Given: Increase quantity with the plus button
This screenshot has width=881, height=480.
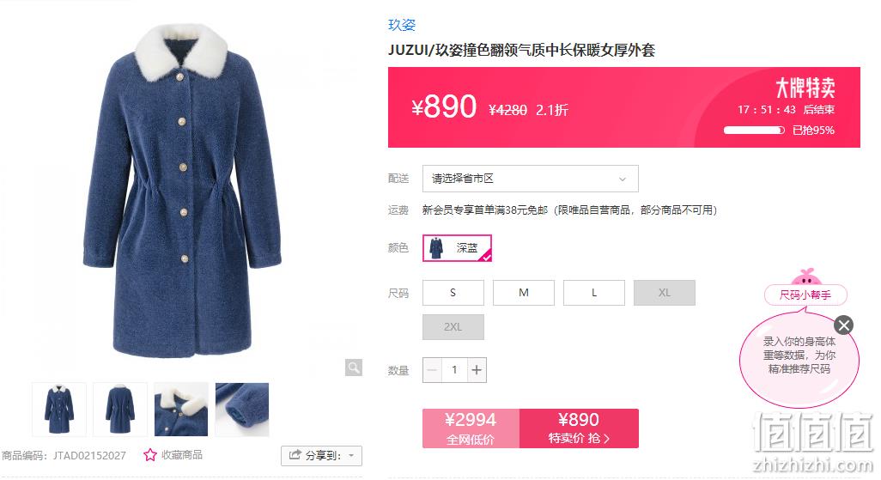Looking at the screenshot, I should click(477, 370).
